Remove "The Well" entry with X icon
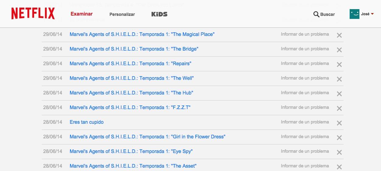381x171 pixels. [339, 79]
